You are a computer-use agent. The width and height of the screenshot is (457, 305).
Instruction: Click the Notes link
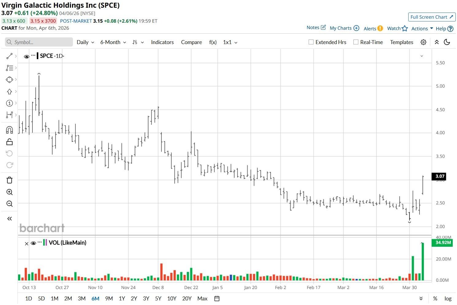(313, 28)
